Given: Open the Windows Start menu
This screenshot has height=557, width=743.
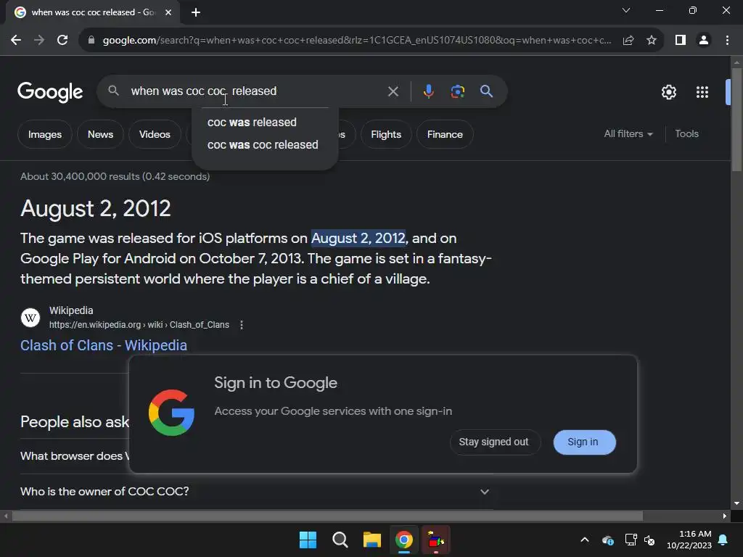Looking at the screenshot, I should click(x=308, y=540).
